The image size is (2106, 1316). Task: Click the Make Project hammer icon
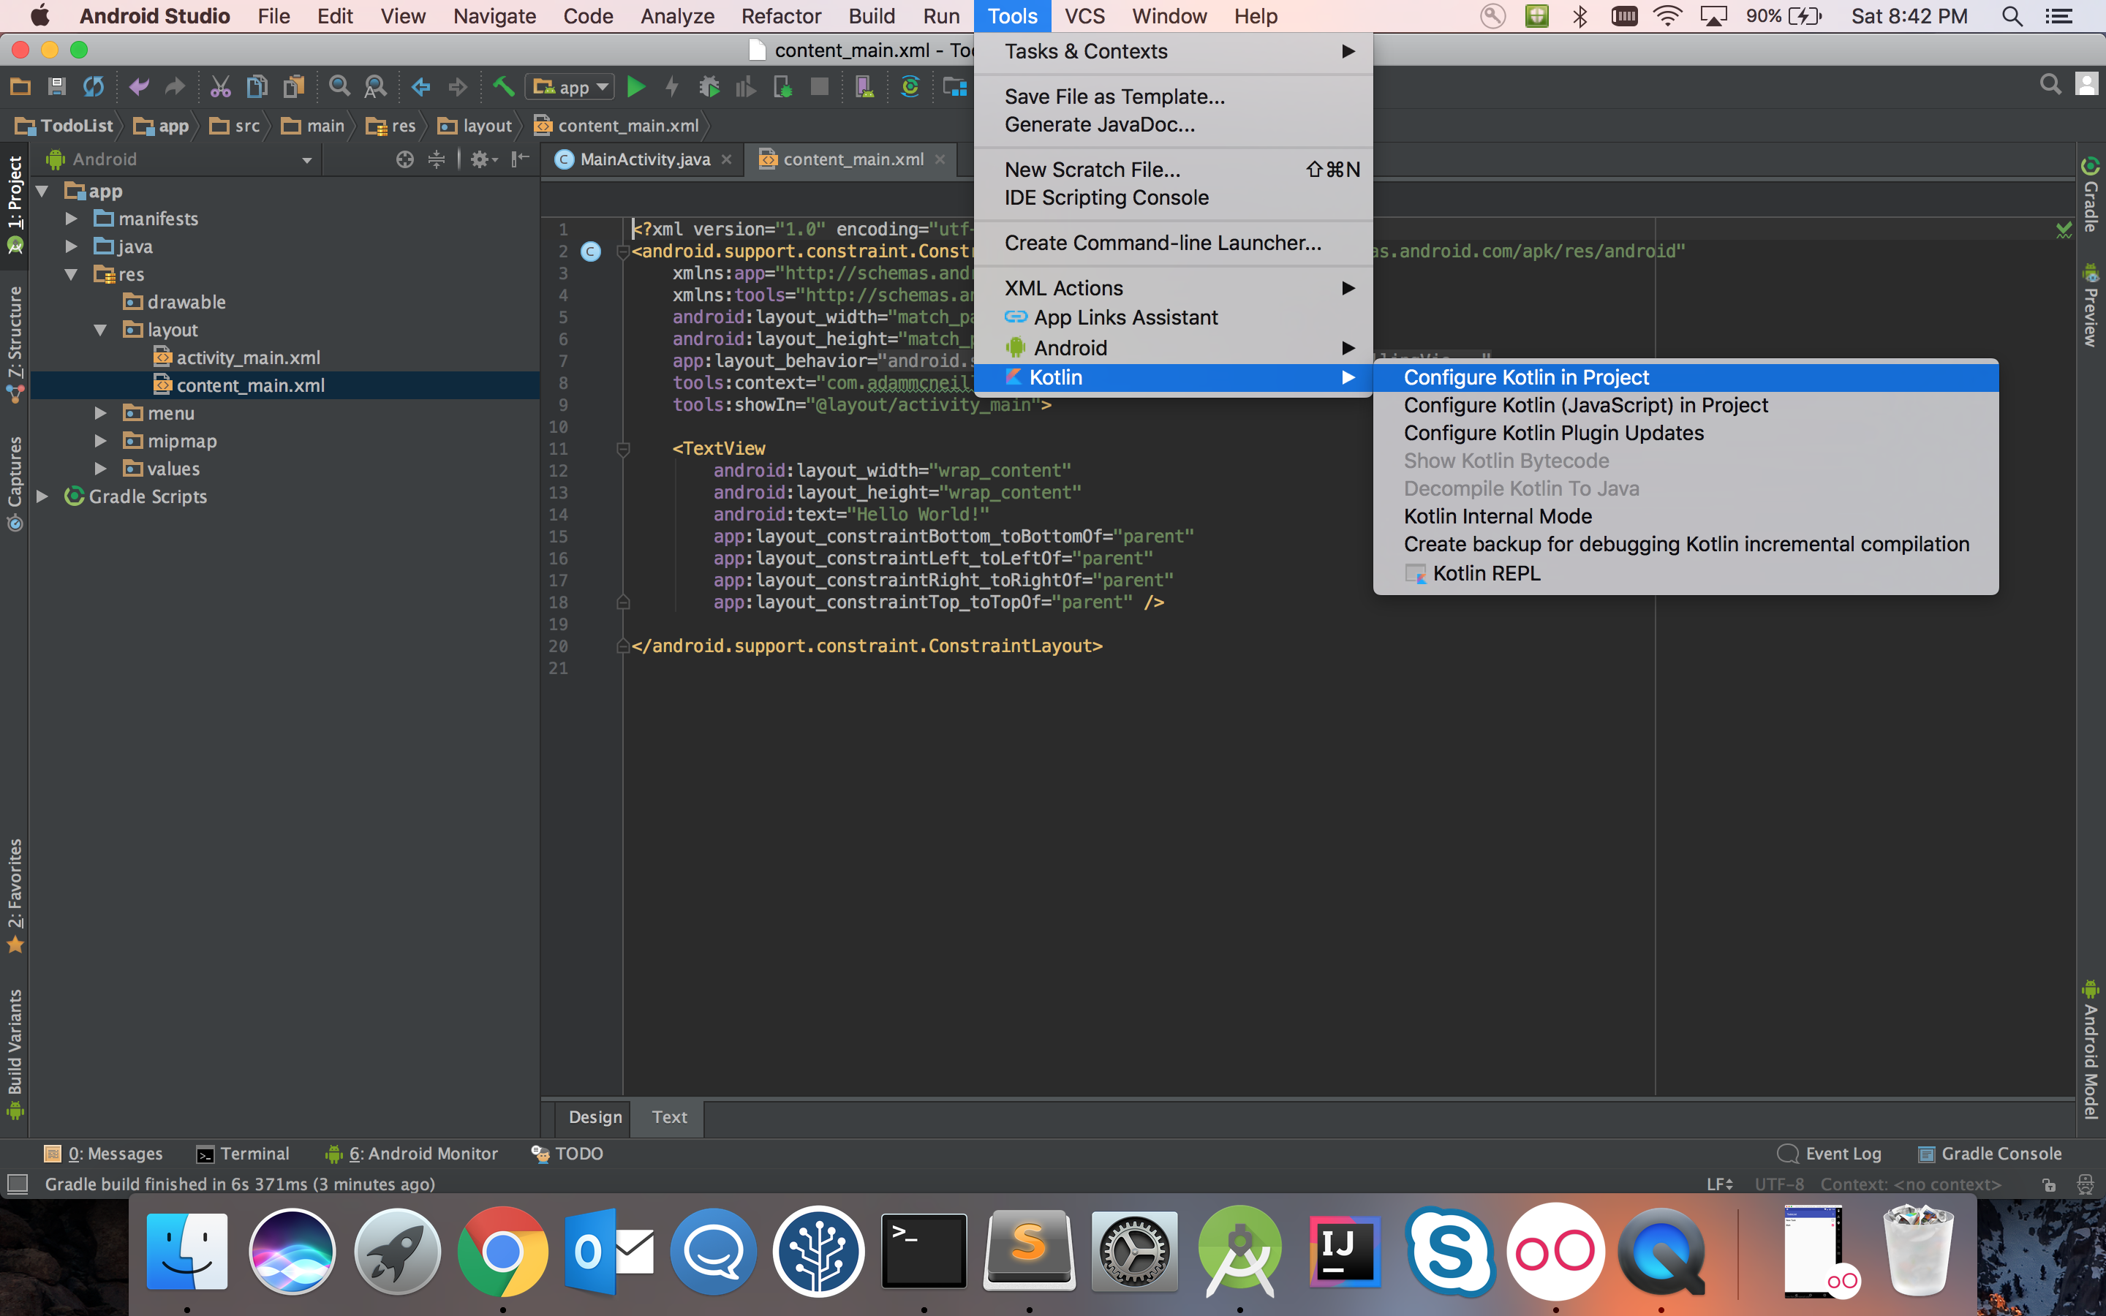(x=503, y=86)
